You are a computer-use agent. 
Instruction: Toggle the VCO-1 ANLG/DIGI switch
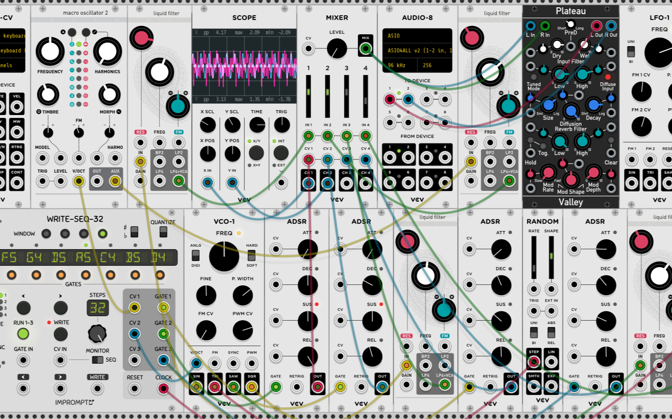pyautogui.click(x=195, y=255)
